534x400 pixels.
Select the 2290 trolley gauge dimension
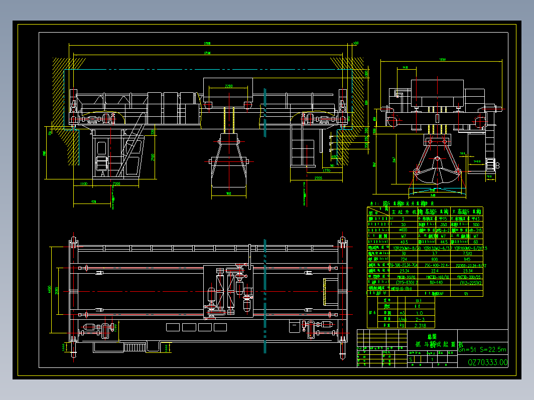tap(229, 86)
